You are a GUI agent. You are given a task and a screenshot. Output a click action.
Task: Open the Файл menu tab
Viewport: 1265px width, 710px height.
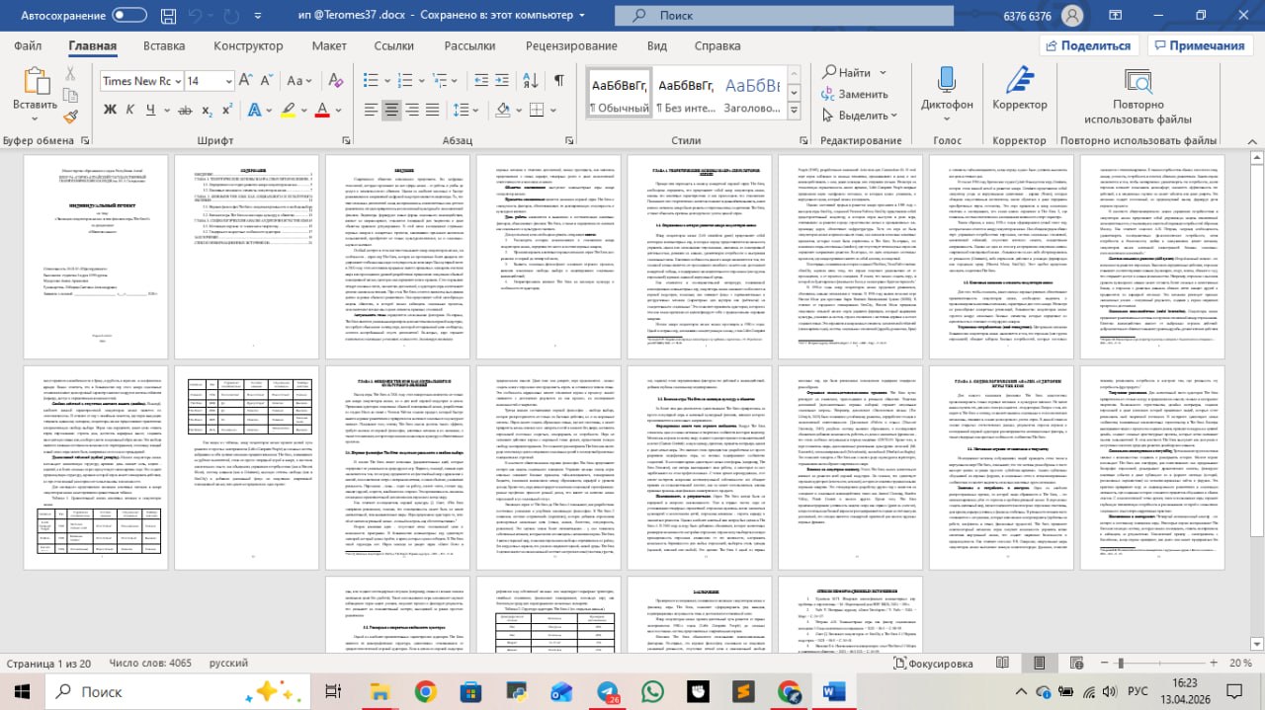point(28,45)
